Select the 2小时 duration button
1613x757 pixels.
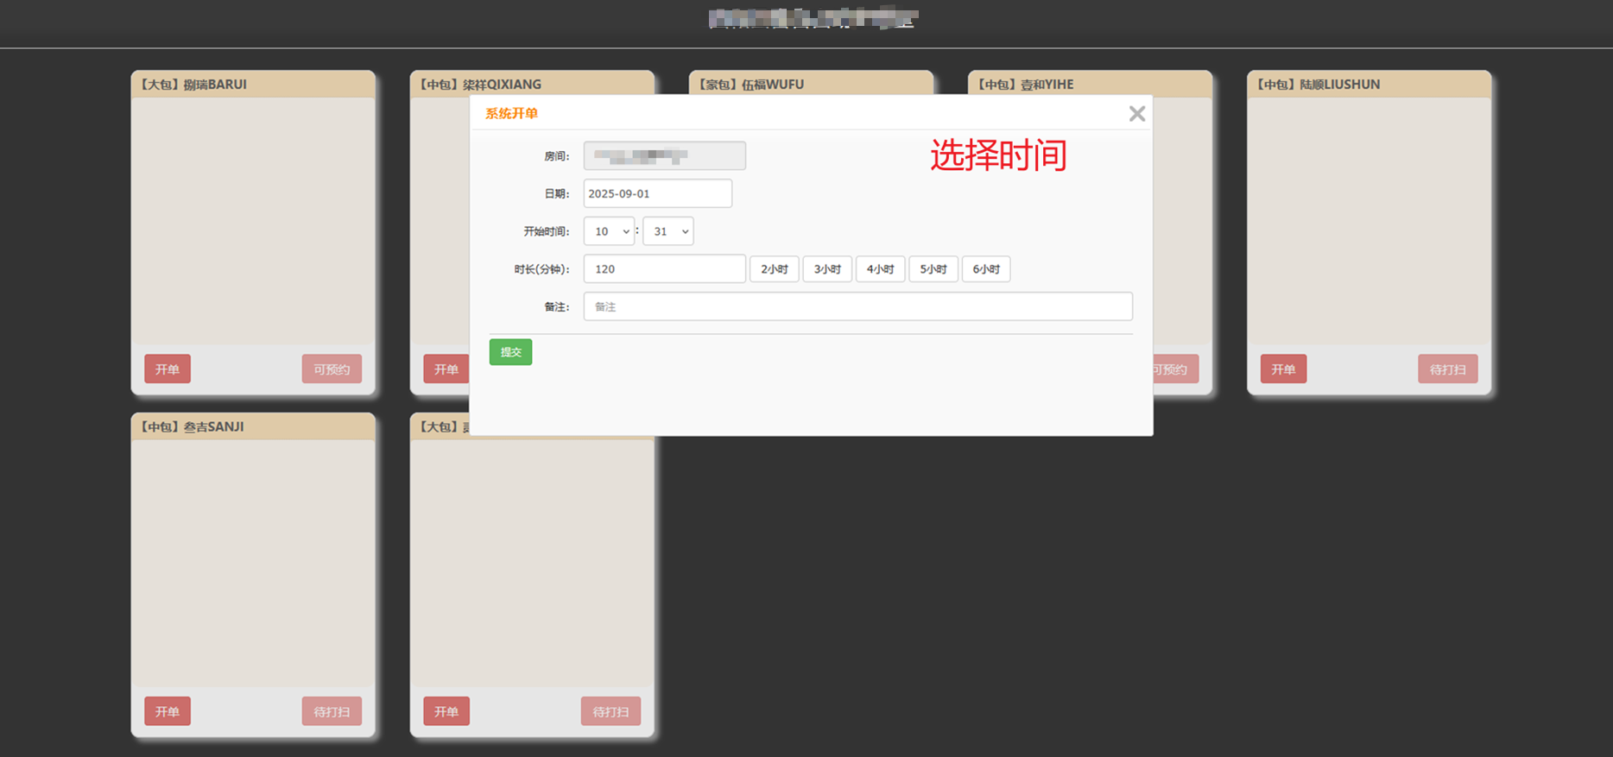click(774, 269)
